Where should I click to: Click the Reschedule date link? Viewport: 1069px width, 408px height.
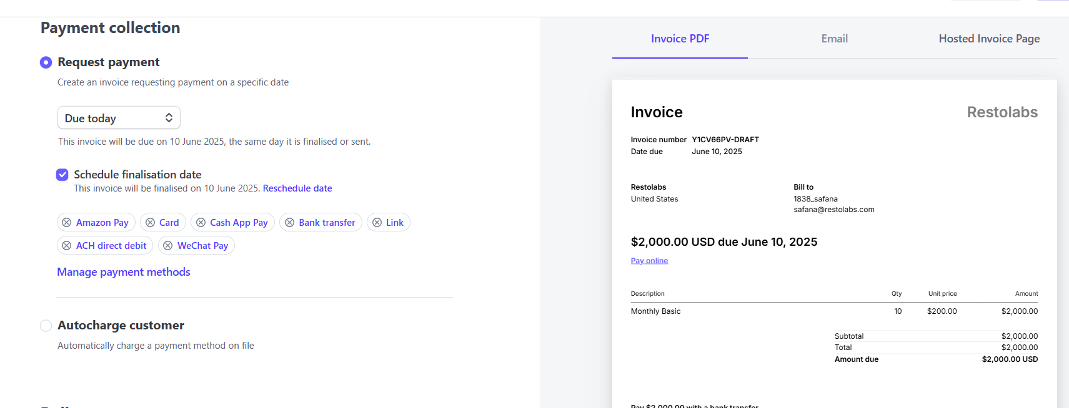click(297, 188)
